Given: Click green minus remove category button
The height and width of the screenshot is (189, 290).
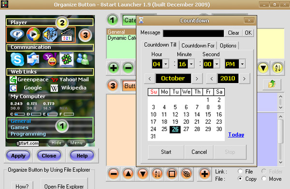Looking at the screenshot, I should click(x=128, y=68).
